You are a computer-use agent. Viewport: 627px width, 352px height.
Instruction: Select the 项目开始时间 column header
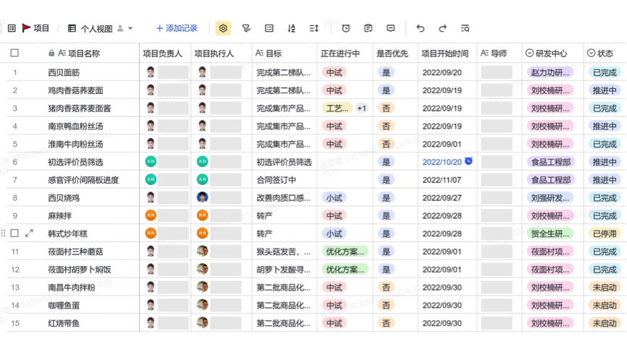click(x=445, y=53)
